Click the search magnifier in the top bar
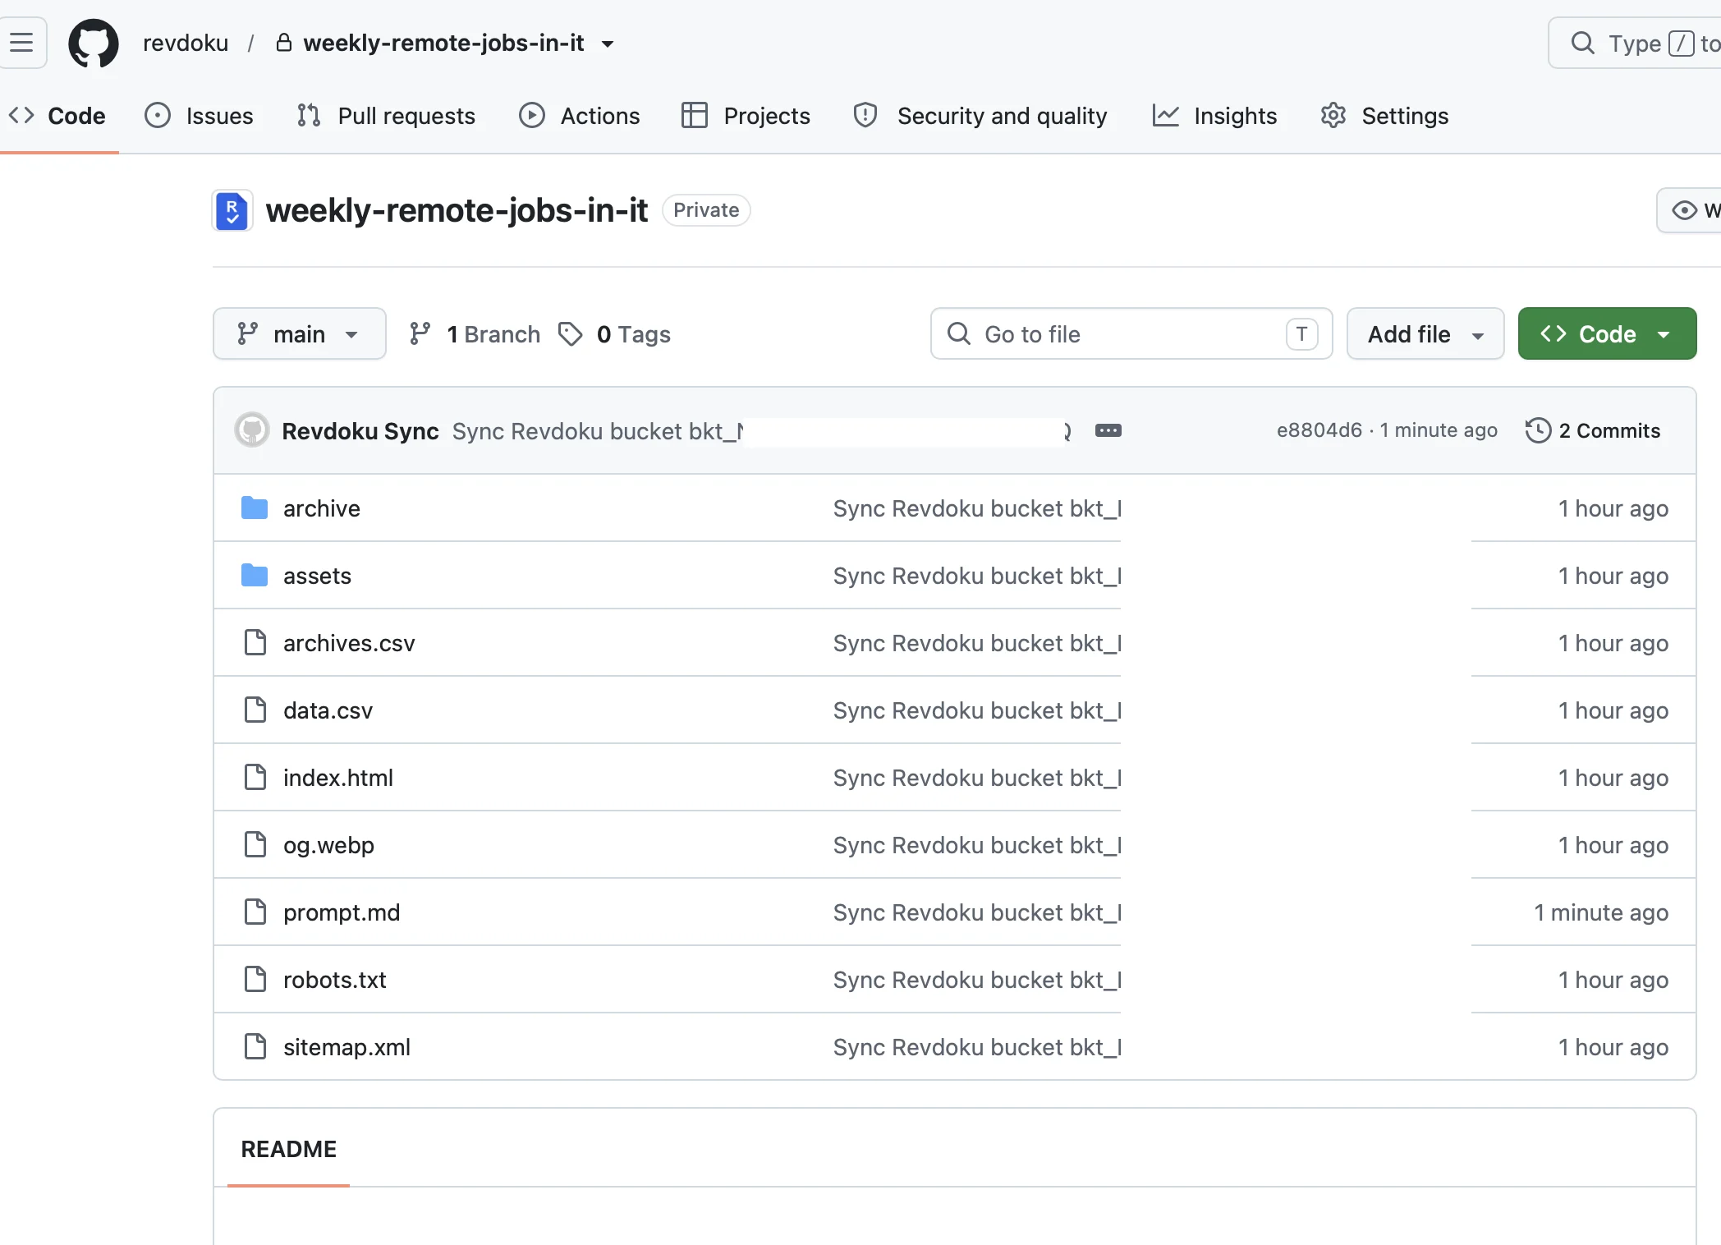The image size is (1721, 1245). pyautogui.click(x=1582, y=43)
